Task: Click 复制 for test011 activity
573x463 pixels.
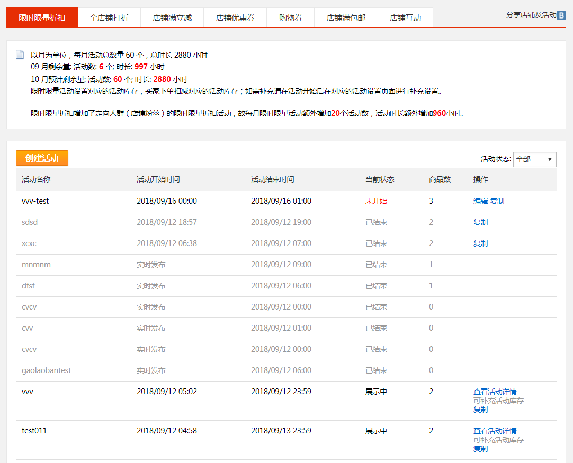Action: [x=480, y=449]
